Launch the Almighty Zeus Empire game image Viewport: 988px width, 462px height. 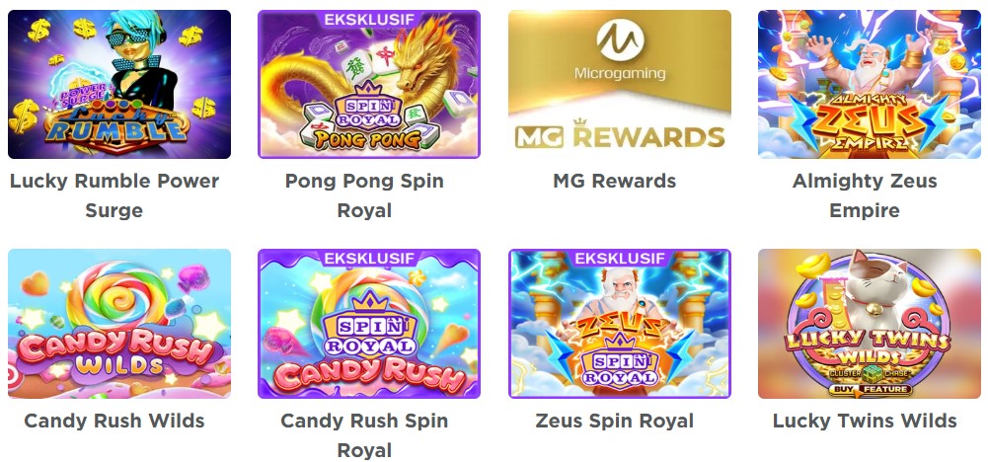click(870, 84)
